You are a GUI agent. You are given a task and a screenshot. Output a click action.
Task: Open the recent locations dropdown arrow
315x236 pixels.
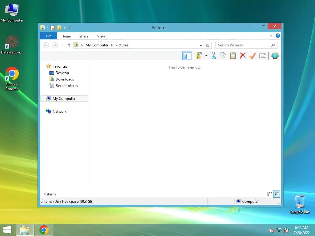tap(62, 45)
